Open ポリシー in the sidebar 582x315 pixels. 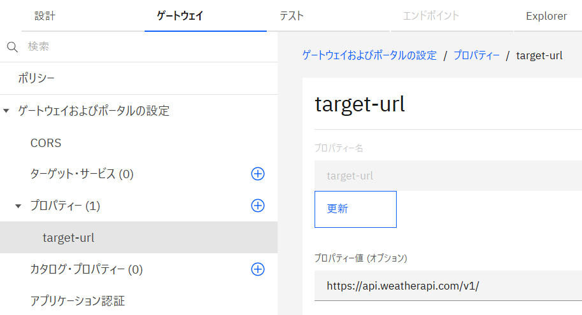point(139,78)
